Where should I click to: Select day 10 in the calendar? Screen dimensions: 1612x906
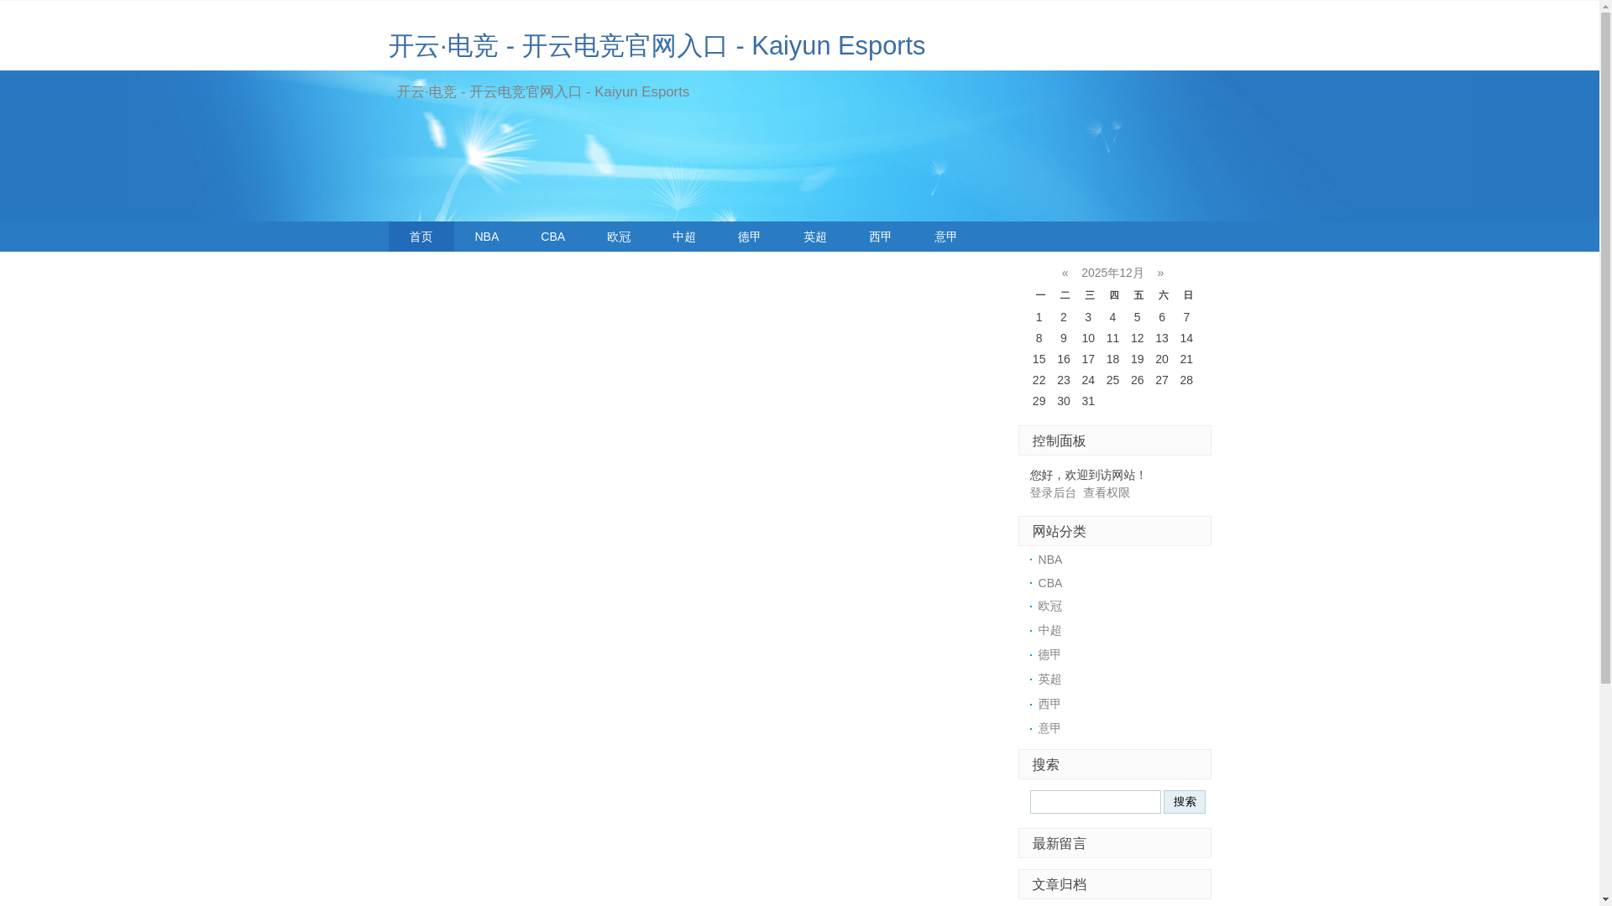(1088, 338)
